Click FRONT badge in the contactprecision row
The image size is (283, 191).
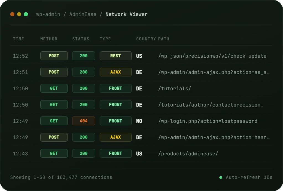pos(116,105)
